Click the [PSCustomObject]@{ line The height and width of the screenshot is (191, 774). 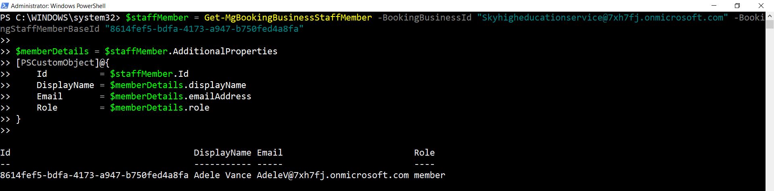[x=62, y=63]
